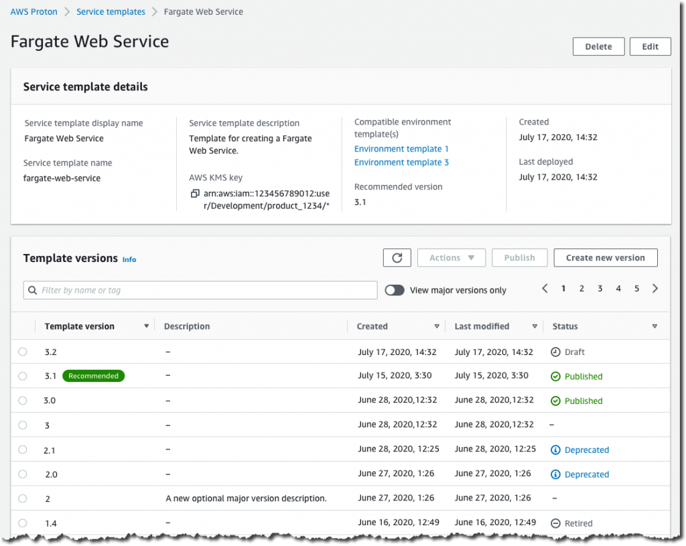Click 'July 15, 2020, 3:30' Created cell
This screenshot has height=546, width=686.
395,375
